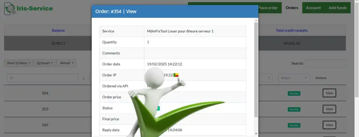Click the $4,015.14 total value
The width and height of the screenshot is (359, 137).
click(x=292, y=44)
